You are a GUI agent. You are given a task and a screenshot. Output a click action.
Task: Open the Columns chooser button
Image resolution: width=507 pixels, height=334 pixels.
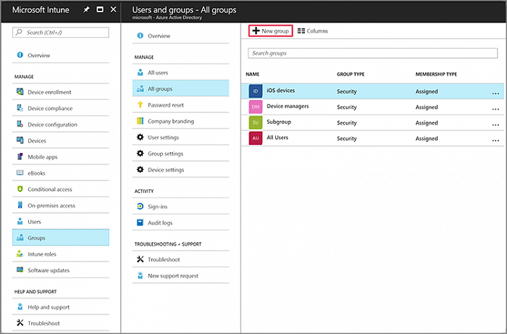[312, 31]
